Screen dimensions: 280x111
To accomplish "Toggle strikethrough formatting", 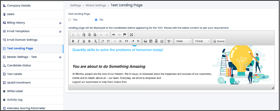I will (89, 41).
